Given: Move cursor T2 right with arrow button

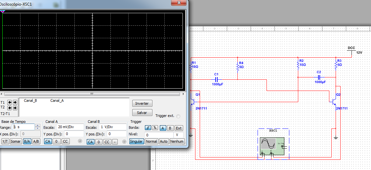Looking at the screenshot, I should click(x=15, y=108).
